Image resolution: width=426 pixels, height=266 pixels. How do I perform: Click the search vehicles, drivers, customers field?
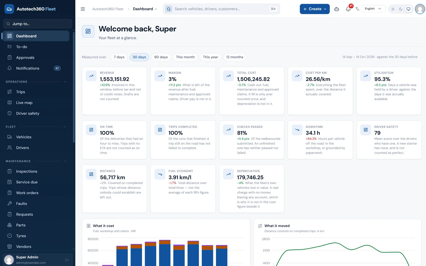tap(222, 9)
